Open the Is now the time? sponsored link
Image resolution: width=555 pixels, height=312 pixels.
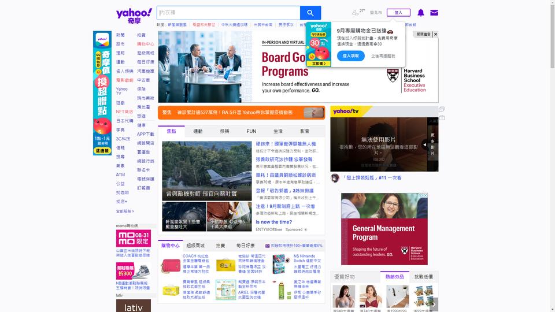pyautogui.click(x=273, y=222)
